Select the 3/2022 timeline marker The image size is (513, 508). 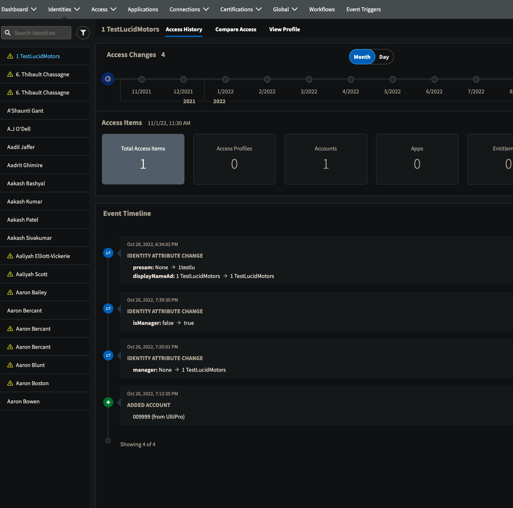pyautogui.click(x=309, y=79)
